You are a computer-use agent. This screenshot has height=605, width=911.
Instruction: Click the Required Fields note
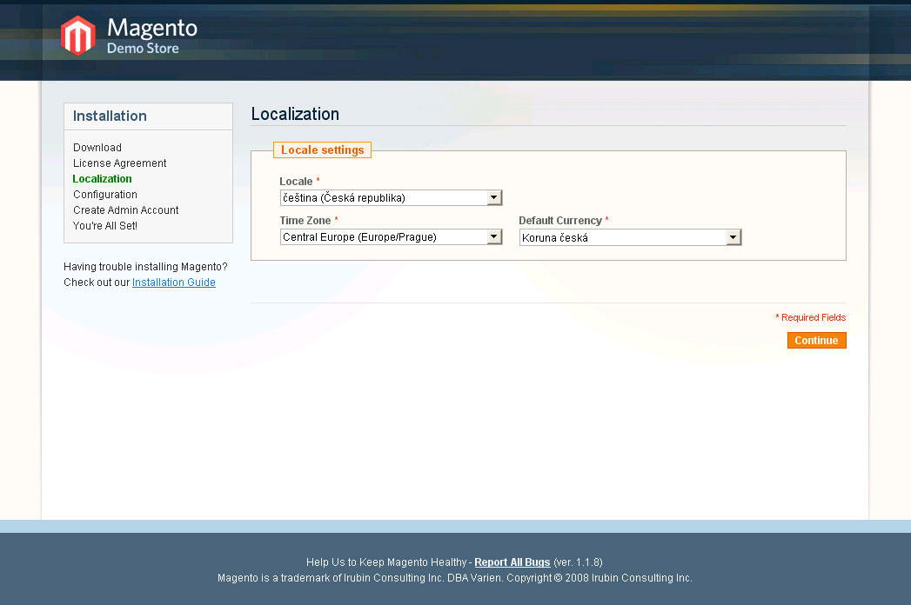810,317
